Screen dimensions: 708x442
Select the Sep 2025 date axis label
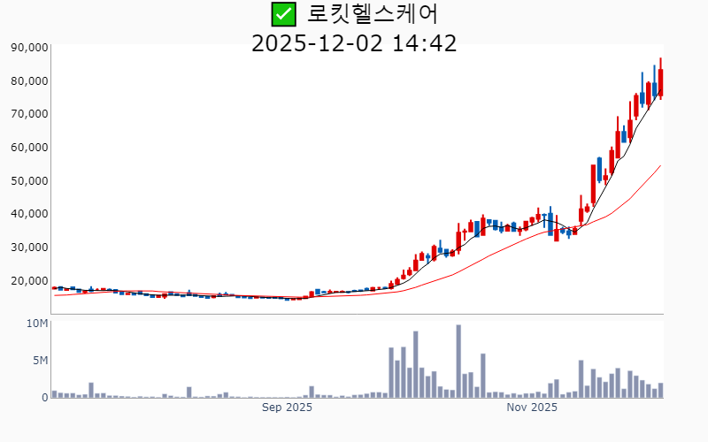point(287,408)
